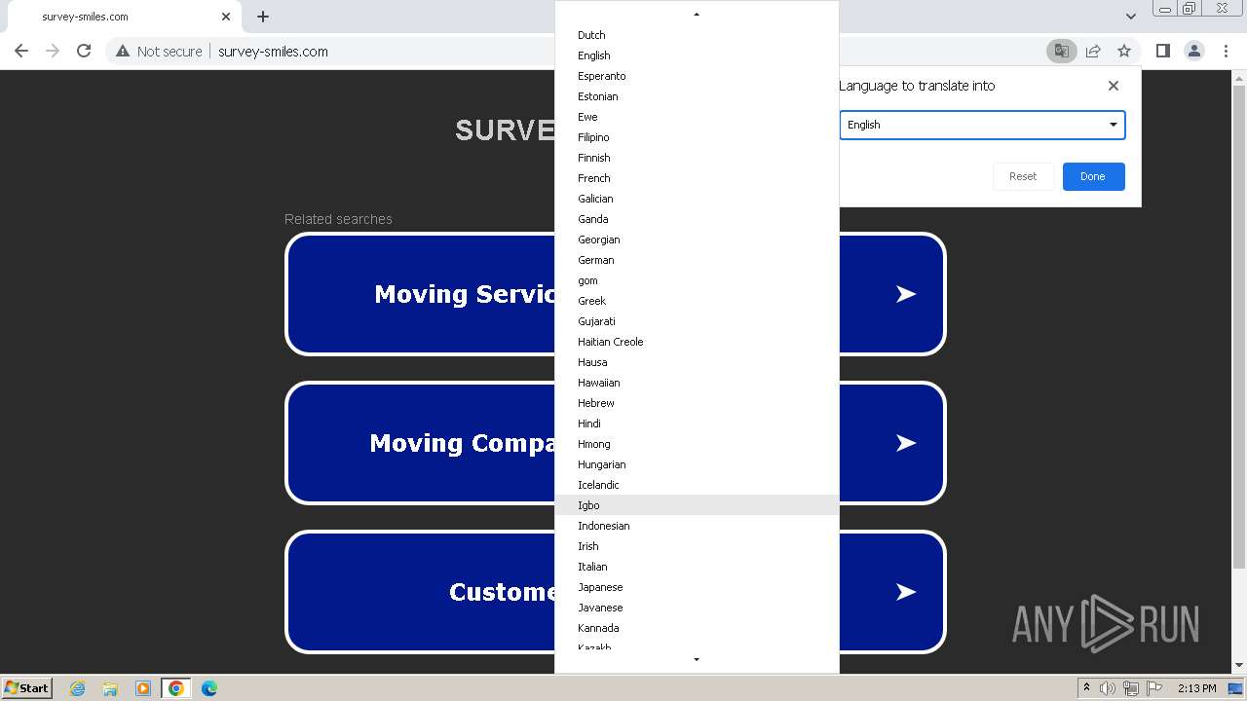Select Italian language option
This screenshot has height=701, width=1247.
(x=697, y=567)
